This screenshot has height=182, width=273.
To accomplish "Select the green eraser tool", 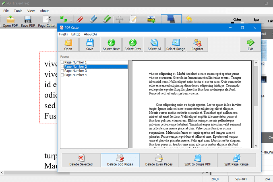I will [107, 19].
